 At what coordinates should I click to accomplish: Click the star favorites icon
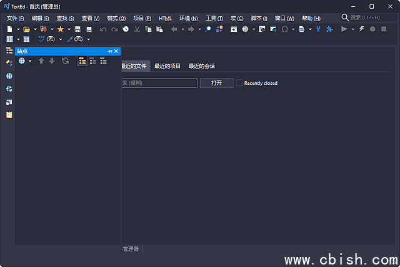pos(61,29)
